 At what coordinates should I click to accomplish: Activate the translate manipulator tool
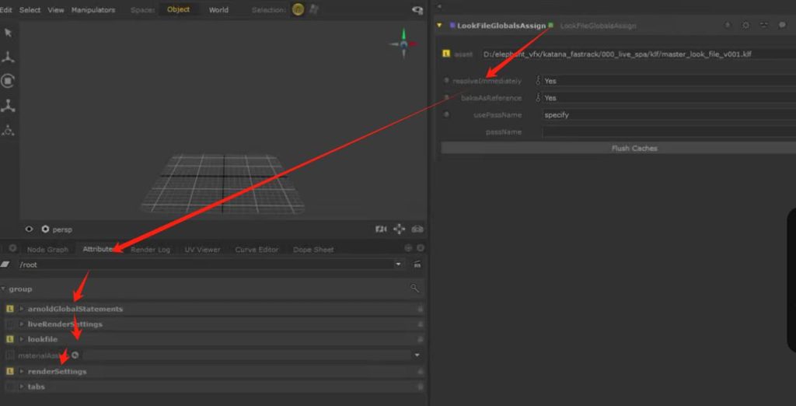pos(9,58)
